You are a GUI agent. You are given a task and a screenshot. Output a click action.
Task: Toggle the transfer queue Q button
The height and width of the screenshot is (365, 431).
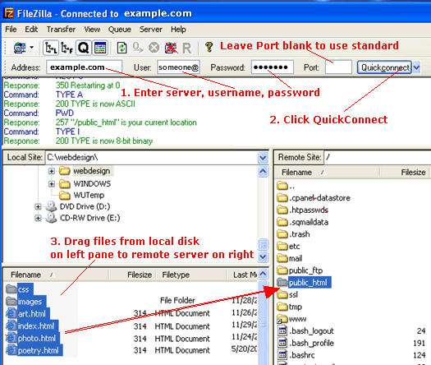(83, 48)
